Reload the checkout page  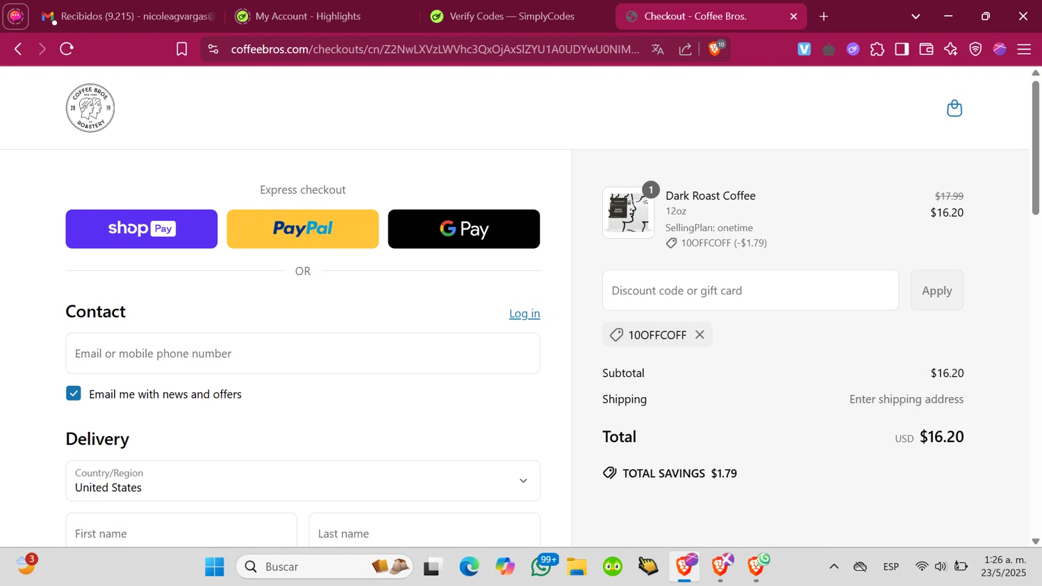(67, 49)
